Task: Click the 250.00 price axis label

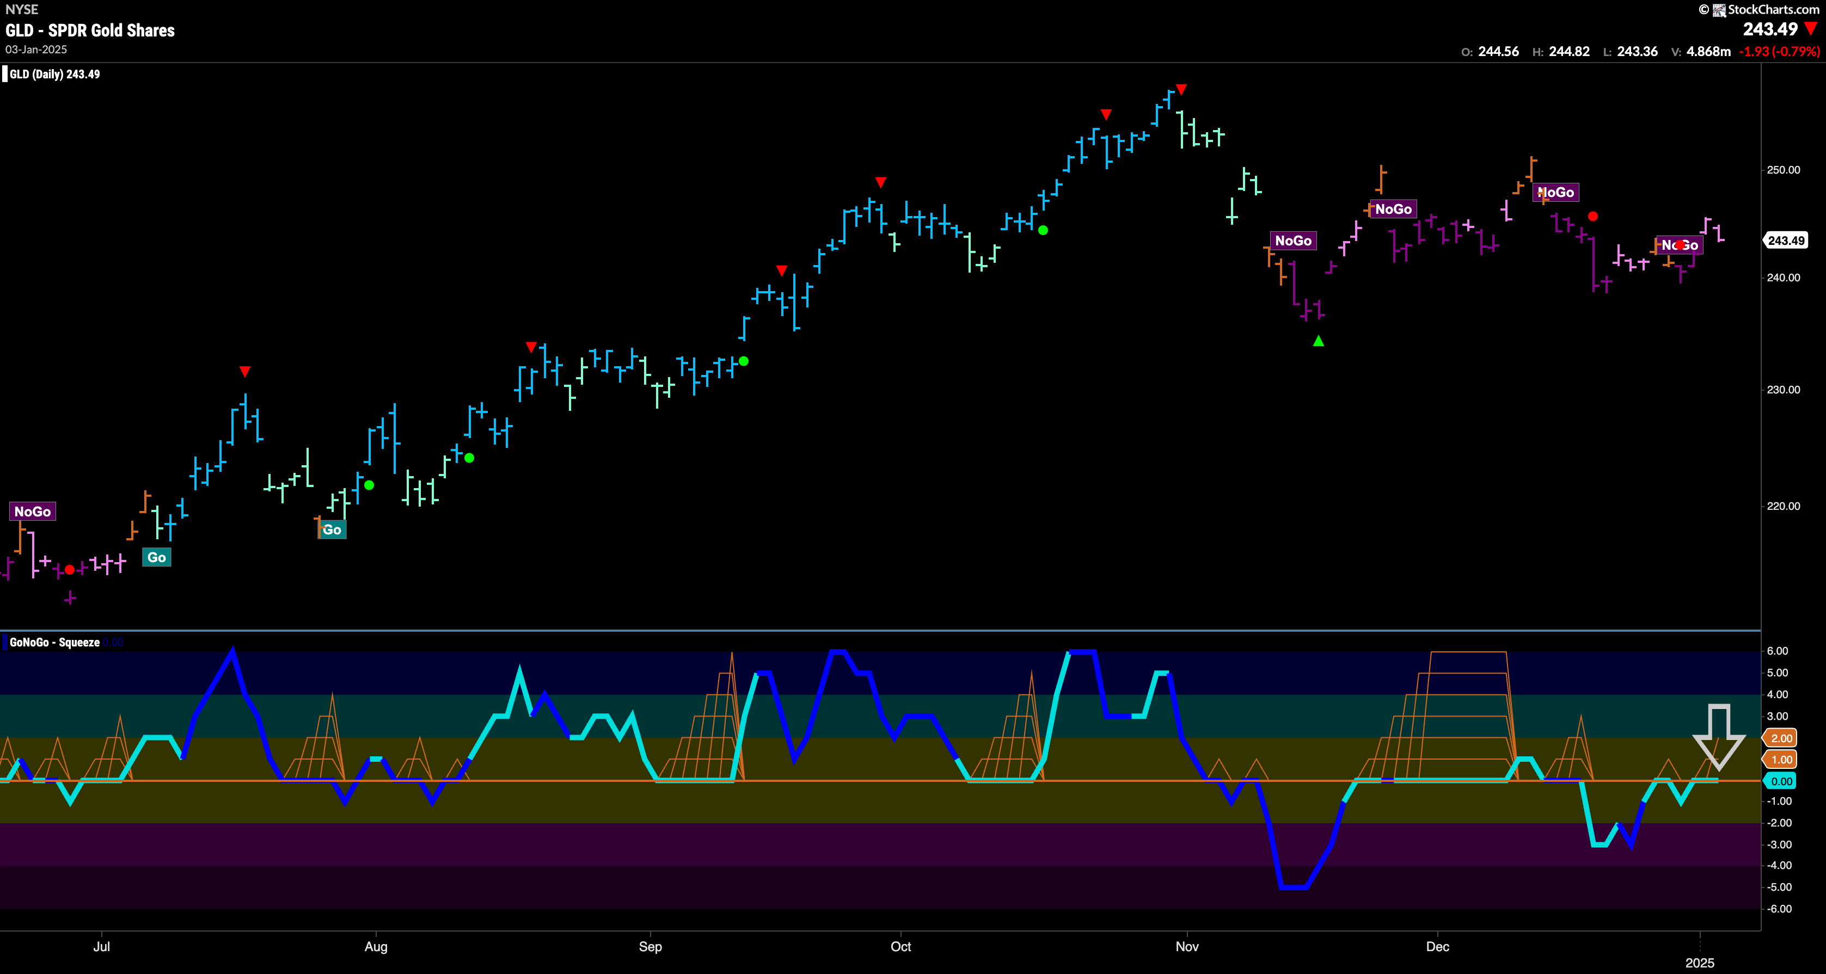Action: [x=1783, y=170]
